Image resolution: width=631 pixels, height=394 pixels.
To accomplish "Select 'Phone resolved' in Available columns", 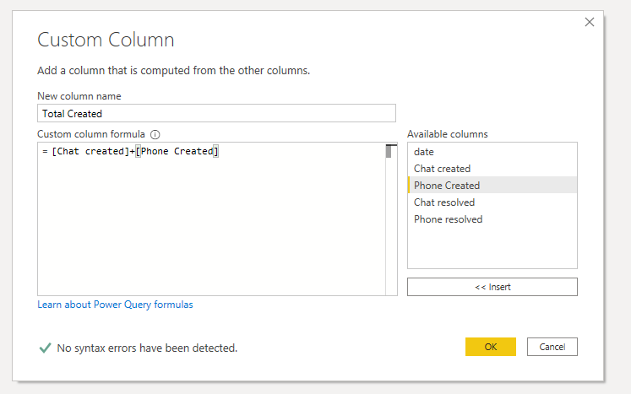I will [492, 219].
